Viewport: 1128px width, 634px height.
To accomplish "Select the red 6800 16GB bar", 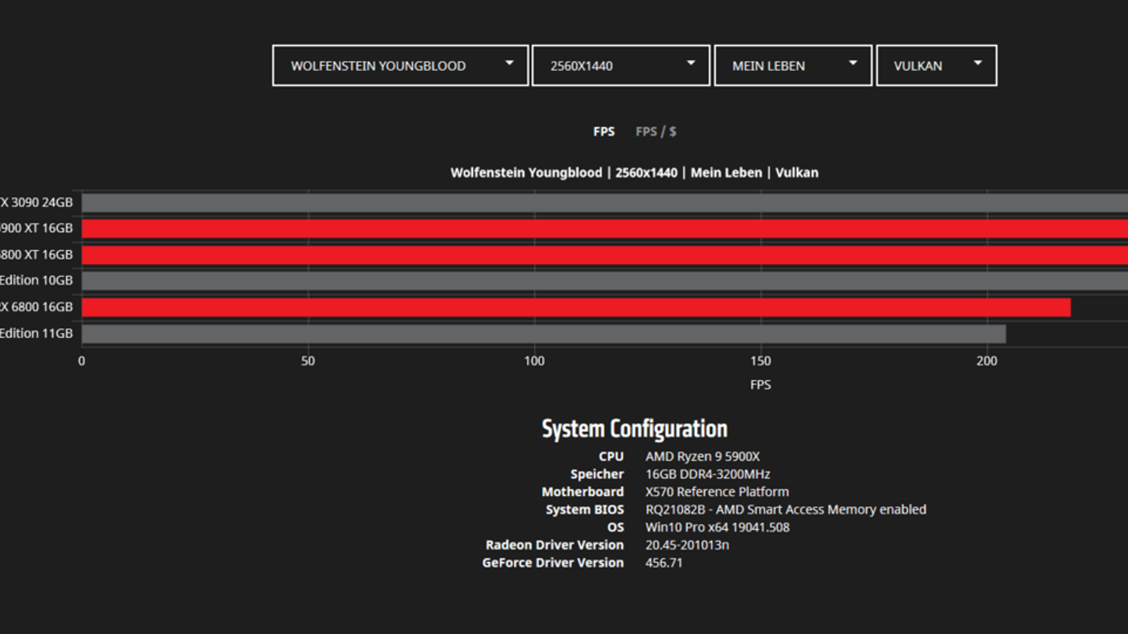I will click(576, 307).
